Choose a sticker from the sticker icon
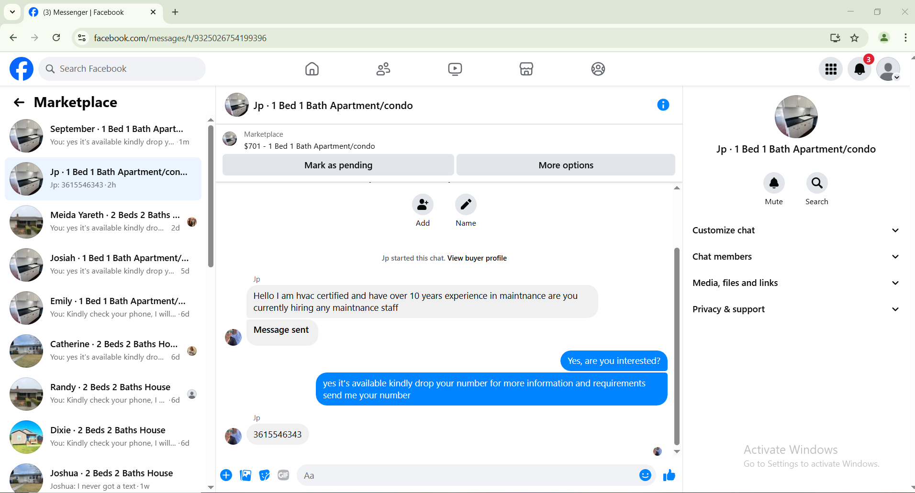This screenshot has height=493, width=915. click(265, 475)
